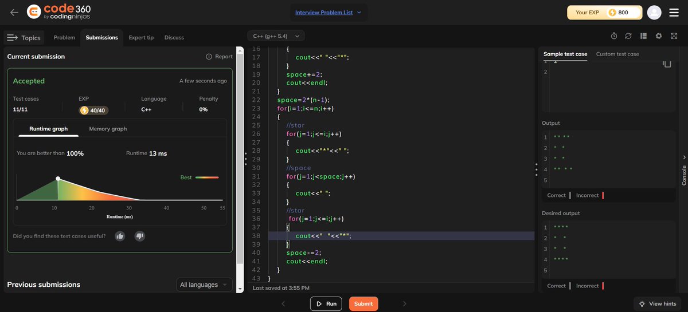Click the Interview Problem List link
This screenshot has width=688, height=312.
pos(323,13)
